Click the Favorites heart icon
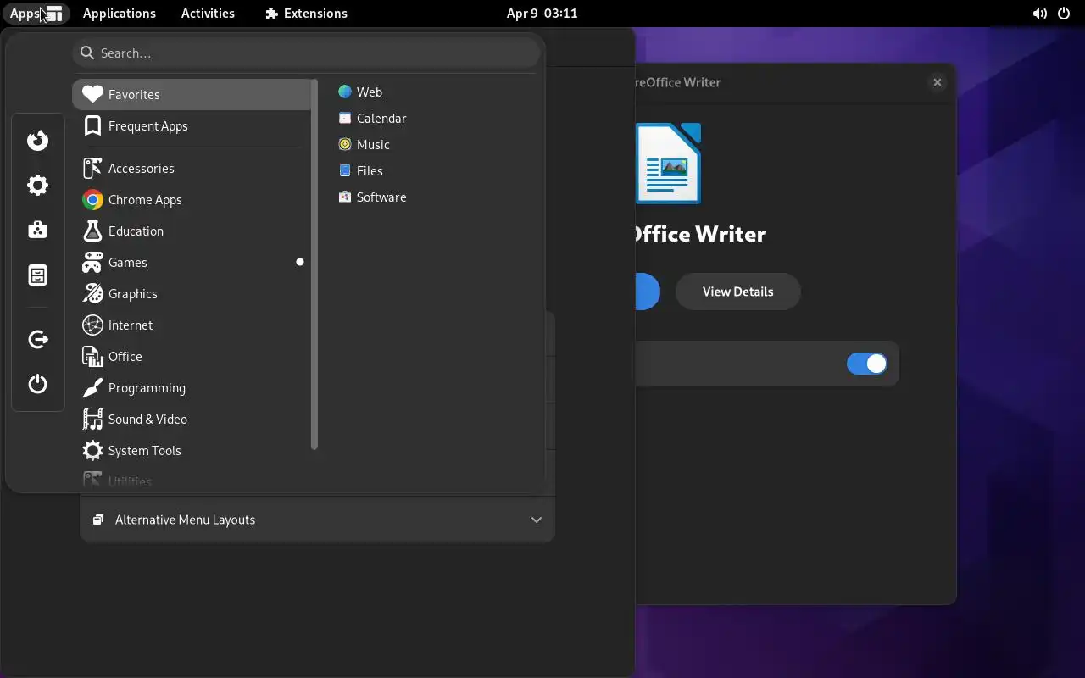The width and height of the screenshot is (1085, 678). point(92,94)
